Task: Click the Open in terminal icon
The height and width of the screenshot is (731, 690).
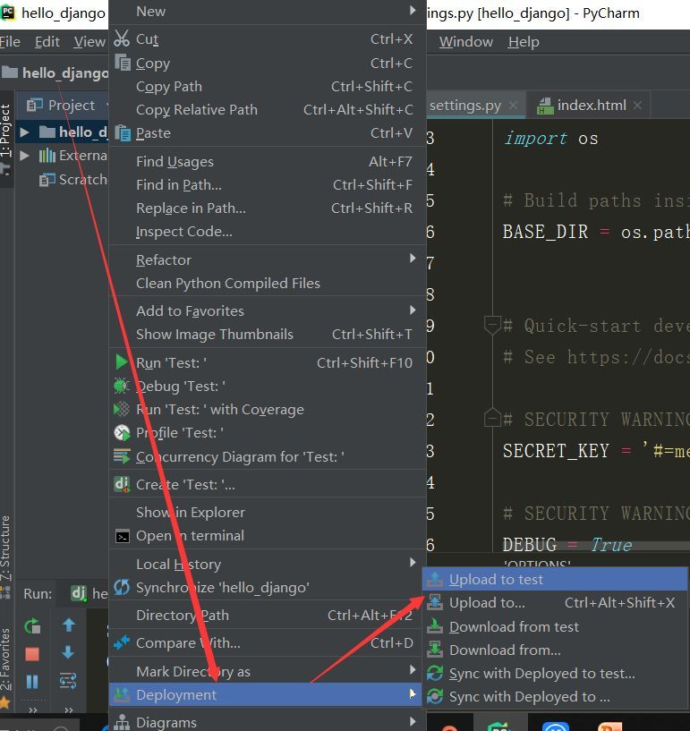Action: pos(122,537)
